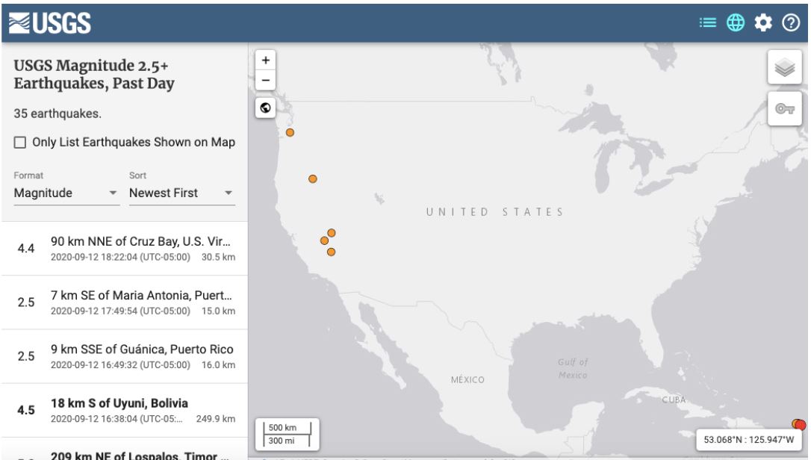Select the 18 km S of Uyuni, Bolivia entry

(x=125, y=410)
